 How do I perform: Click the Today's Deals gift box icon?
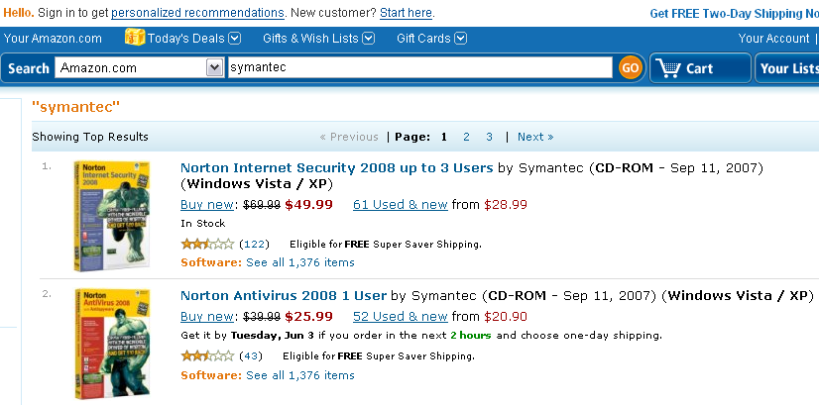point(135,38)
